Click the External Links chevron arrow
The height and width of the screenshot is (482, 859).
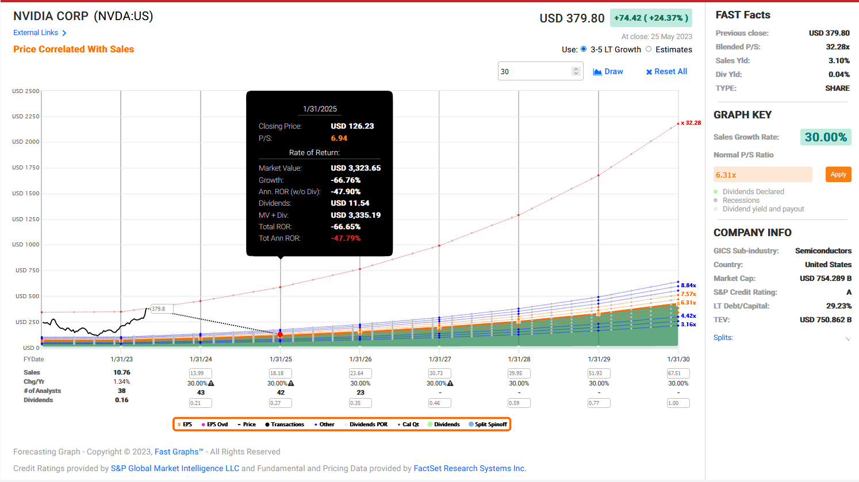pos(64,33)
